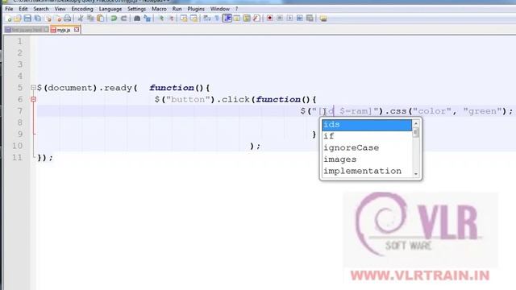Open the Window menu
The width and height of the screenshot is (516, 290).
[220, 9]
